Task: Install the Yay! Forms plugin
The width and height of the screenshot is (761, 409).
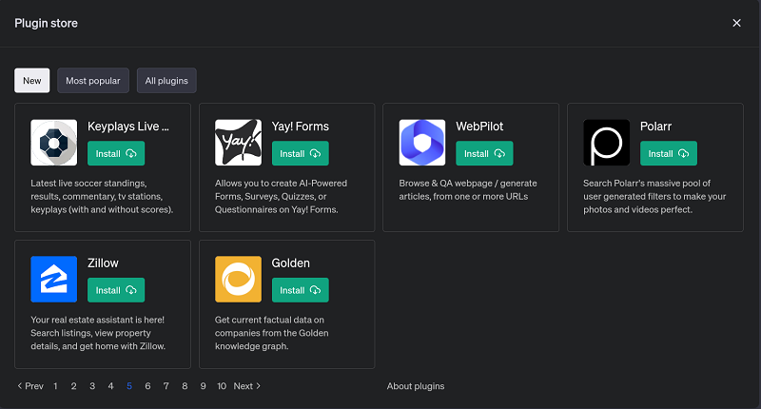Action: [x=301, y=153]
